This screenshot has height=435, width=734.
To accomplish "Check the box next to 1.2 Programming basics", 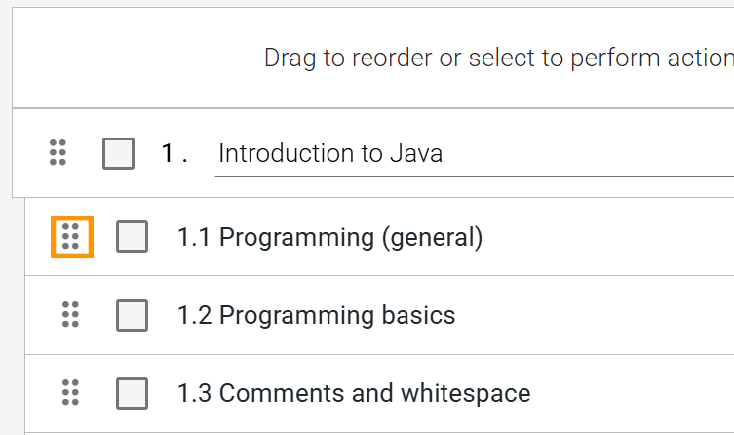I will (132, 315).
